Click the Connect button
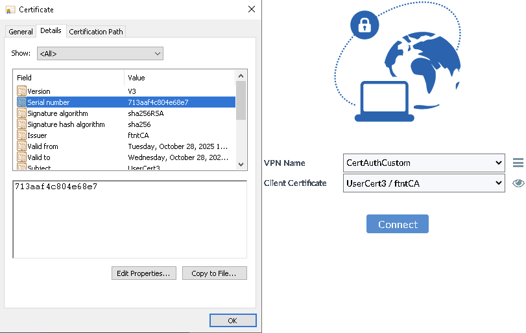Viewport: 526px width, 333px height. (397, 224)
